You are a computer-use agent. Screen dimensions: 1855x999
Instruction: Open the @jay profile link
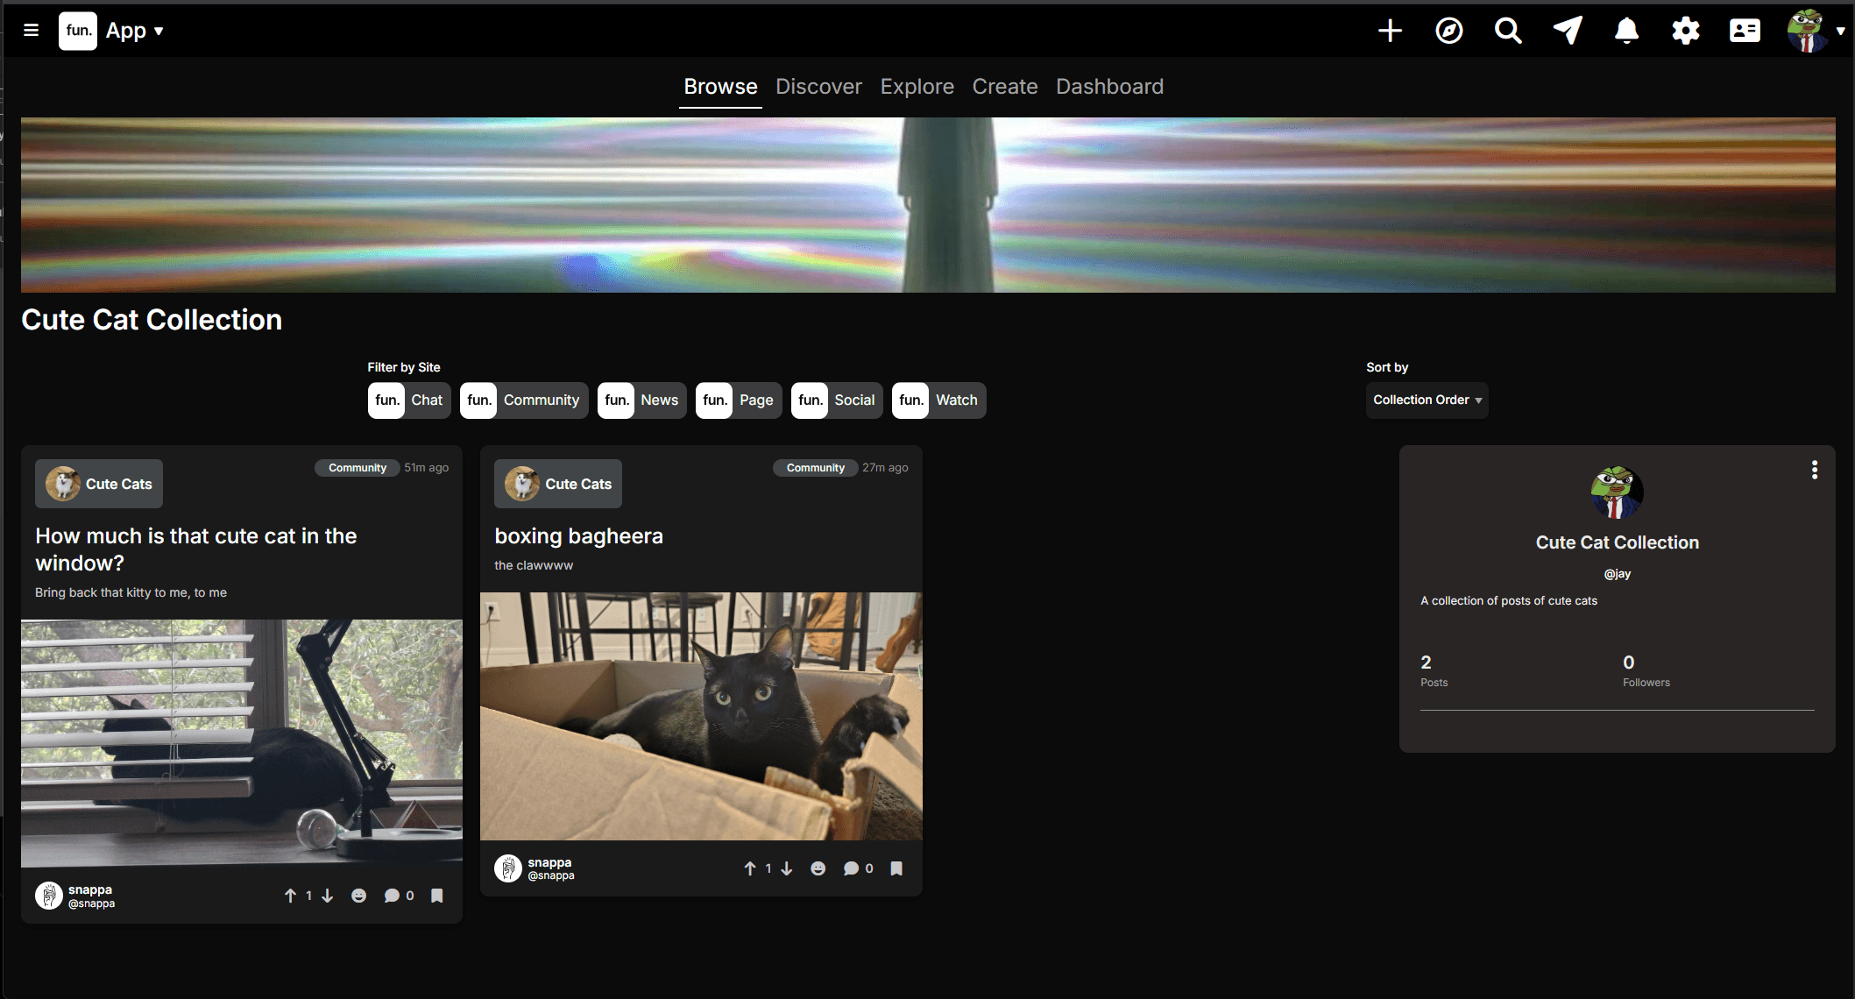click(x=1618, y=574)
